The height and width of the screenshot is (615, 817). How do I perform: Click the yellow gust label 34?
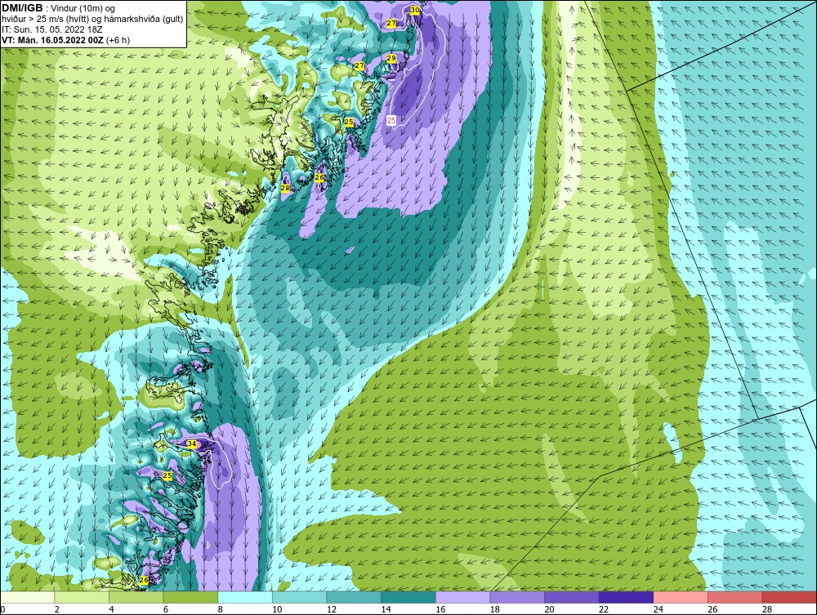(192, 443)
